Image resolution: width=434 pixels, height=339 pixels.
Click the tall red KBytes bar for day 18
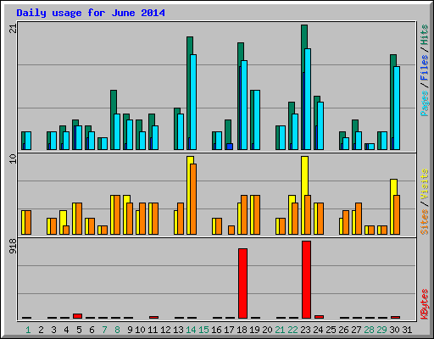(242, 283)
